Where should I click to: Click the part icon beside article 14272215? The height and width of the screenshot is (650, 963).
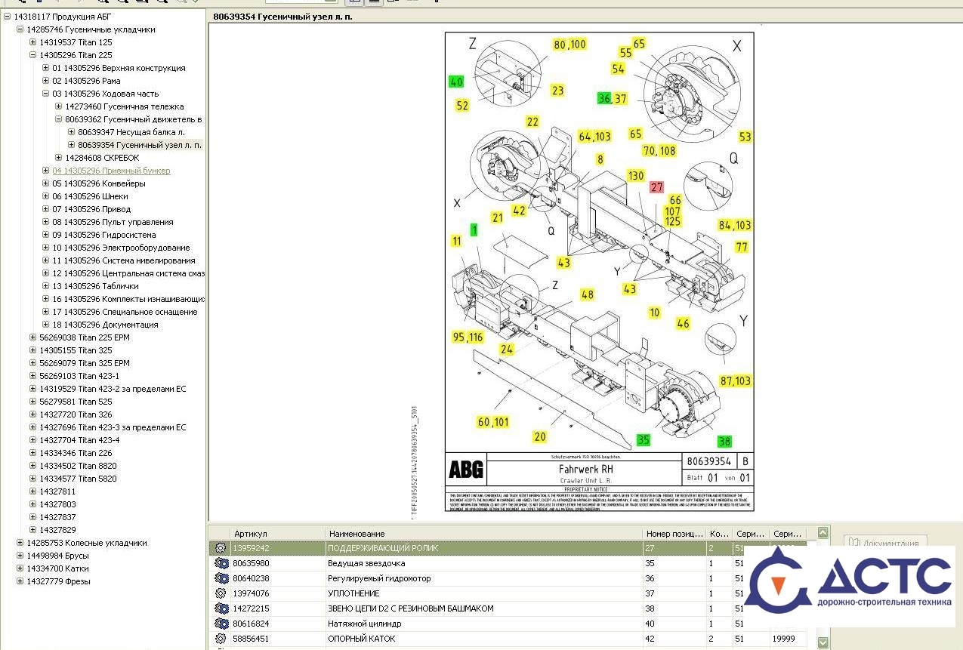coord(221,608)
